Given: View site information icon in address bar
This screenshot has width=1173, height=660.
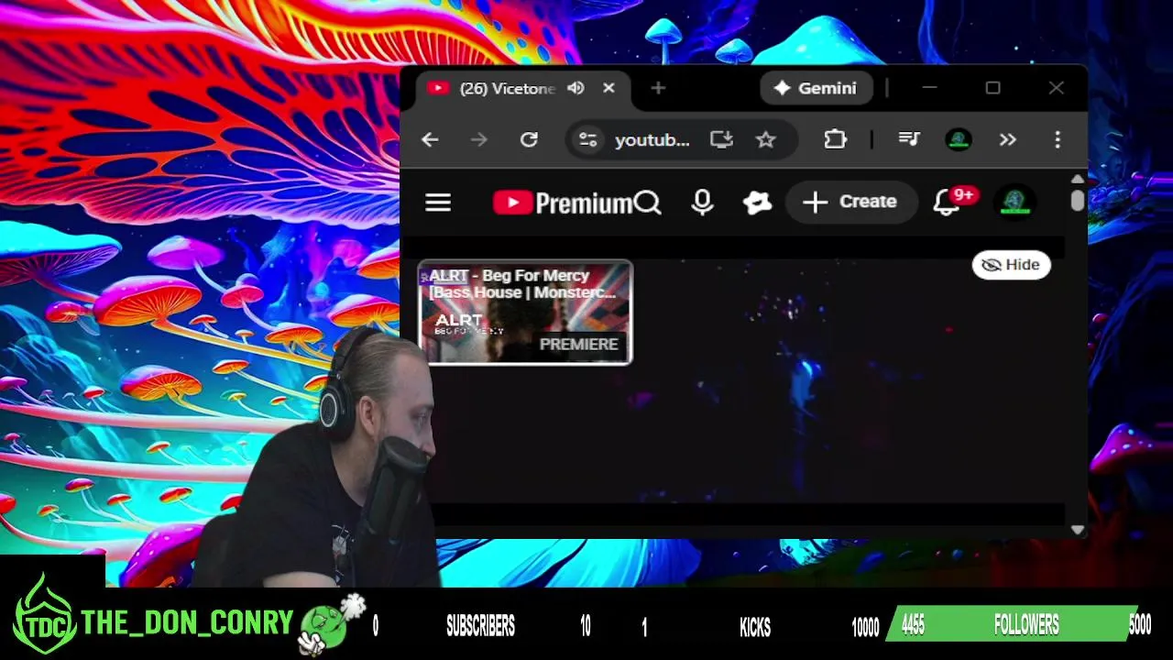Looking at the screenshot, I should (587, 139).
